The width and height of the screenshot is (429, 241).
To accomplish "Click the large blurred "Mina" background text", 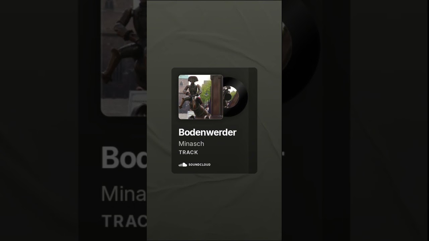I will click(x=124, y=193).
